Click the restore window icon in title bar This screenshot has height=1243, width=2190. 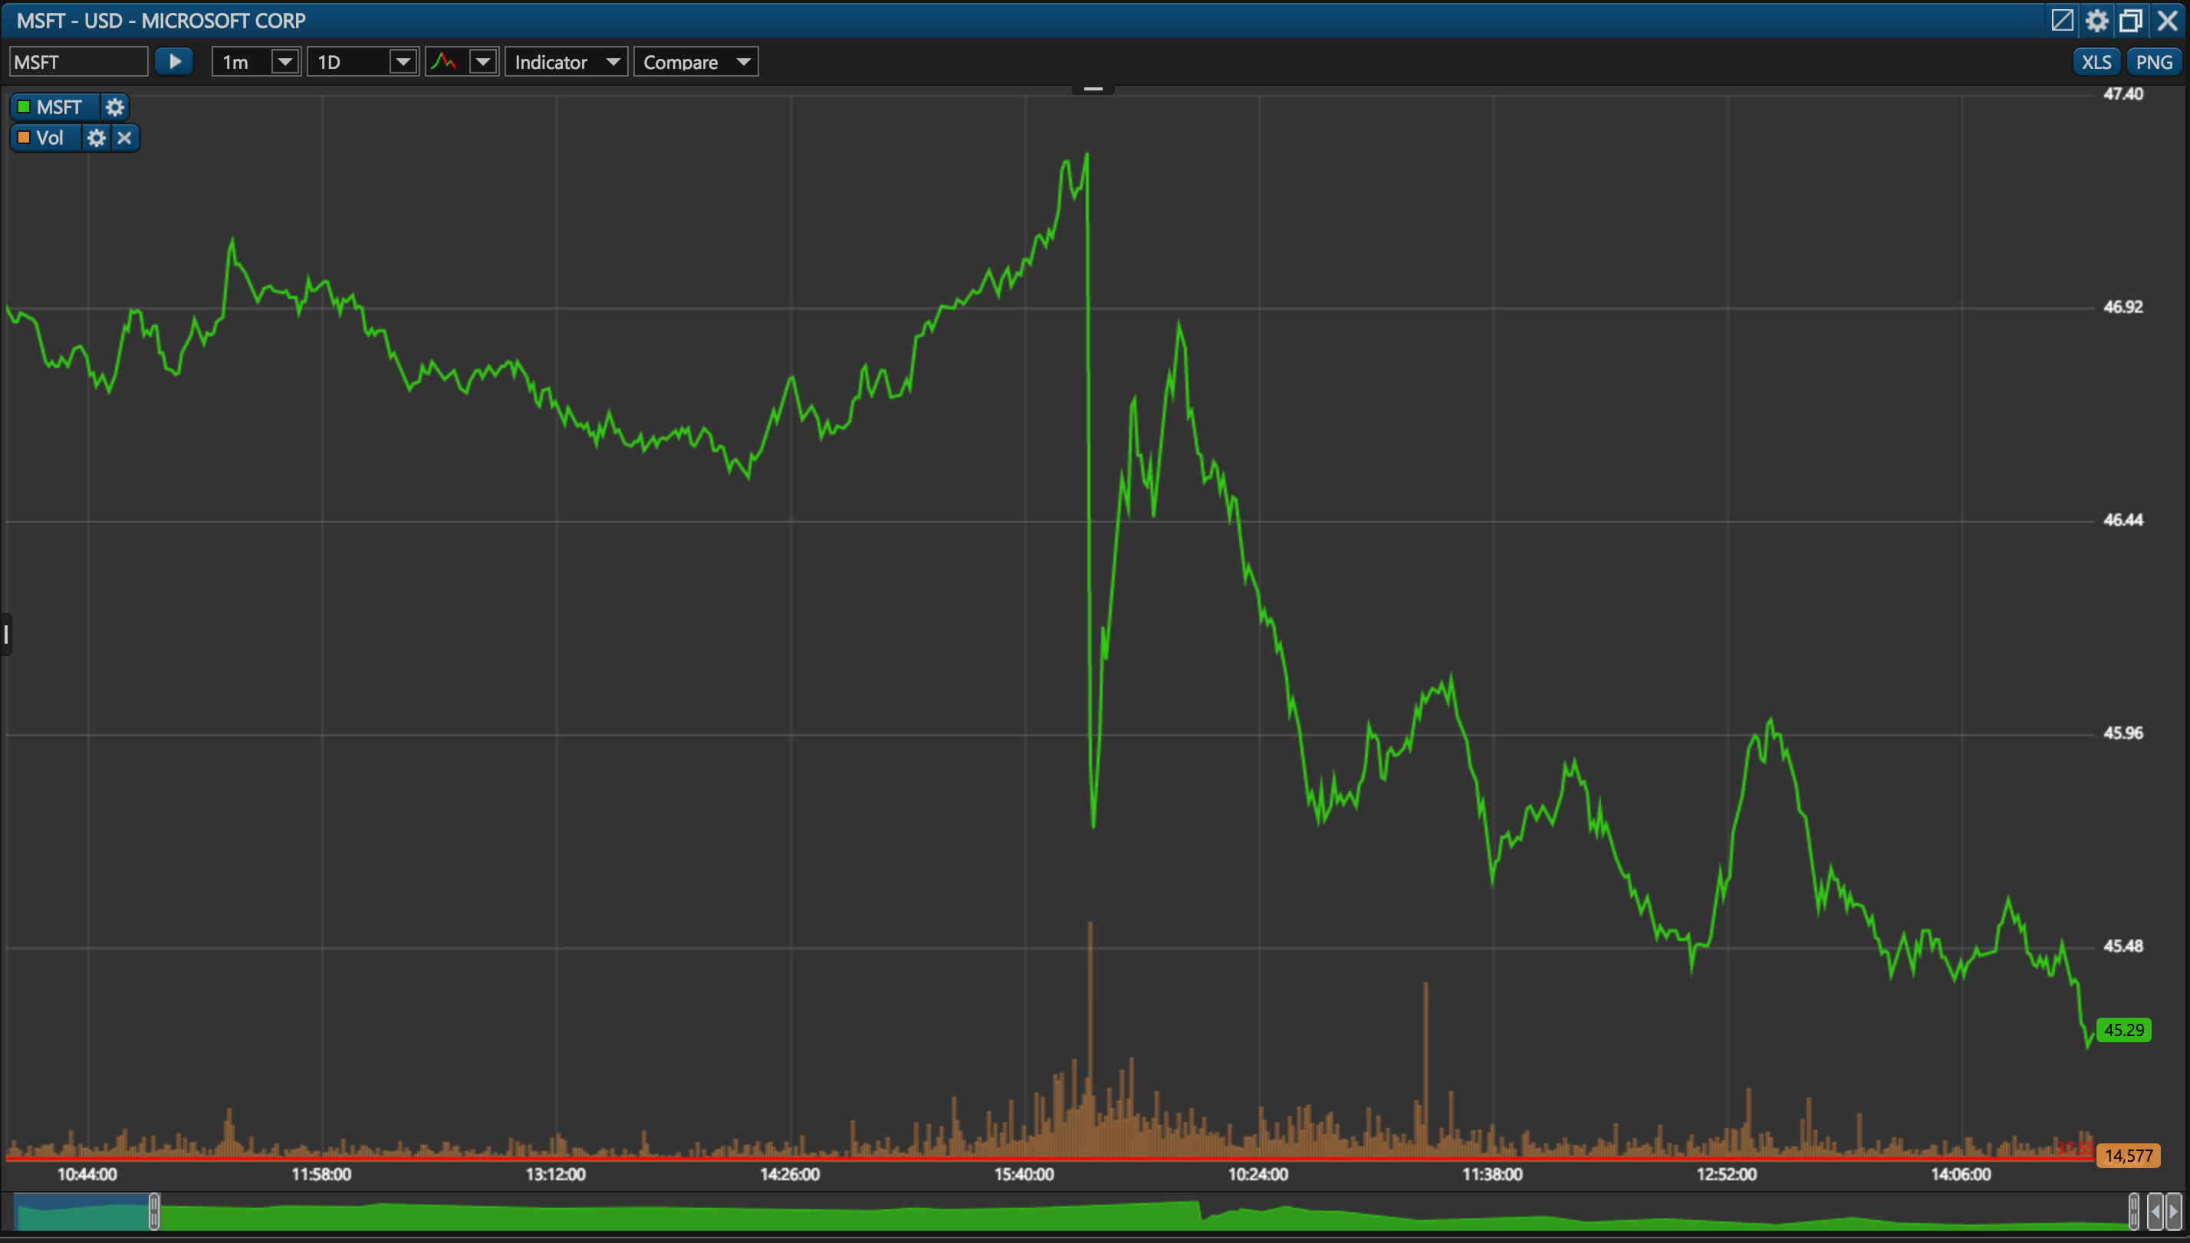click(2132, 20)
